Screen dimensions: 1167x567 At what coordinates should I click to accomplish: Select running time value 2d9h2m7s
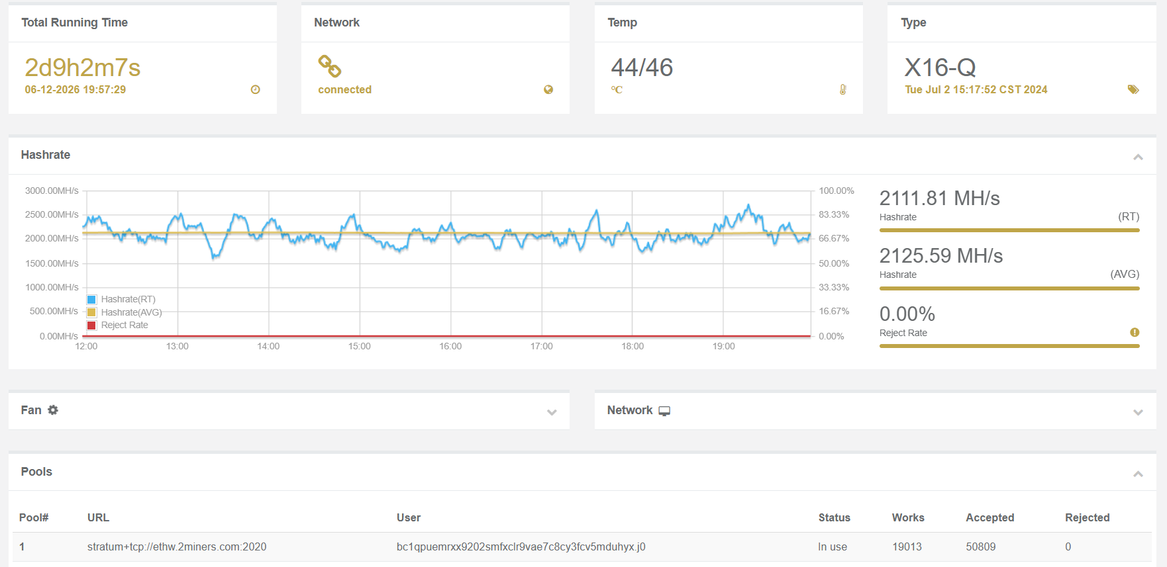click(83, 67)
